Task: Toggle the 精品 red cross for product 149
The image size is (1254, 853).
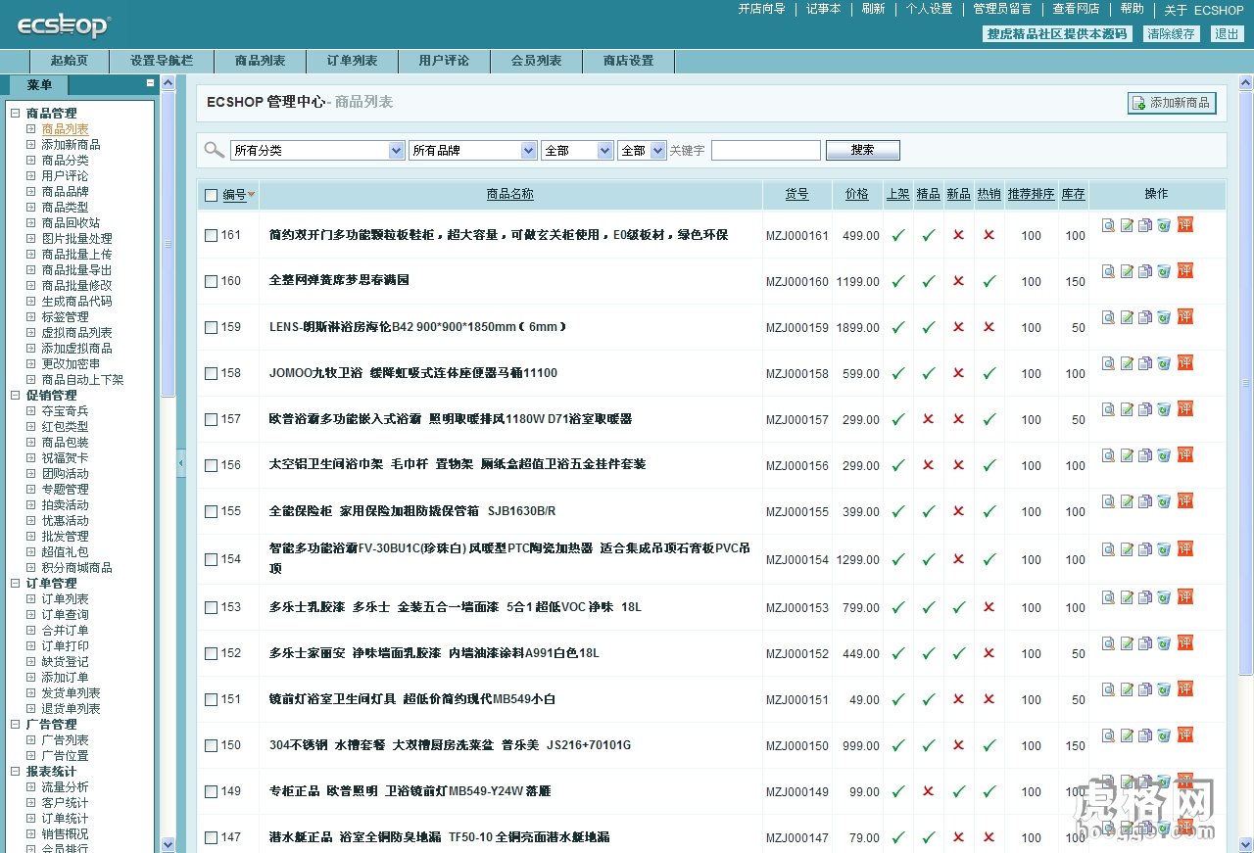Action: [928, 791]
